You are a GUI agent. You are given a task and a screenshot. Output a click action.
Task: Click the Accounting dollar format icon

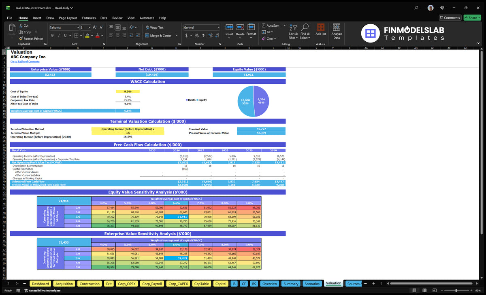tap(186, 36)
